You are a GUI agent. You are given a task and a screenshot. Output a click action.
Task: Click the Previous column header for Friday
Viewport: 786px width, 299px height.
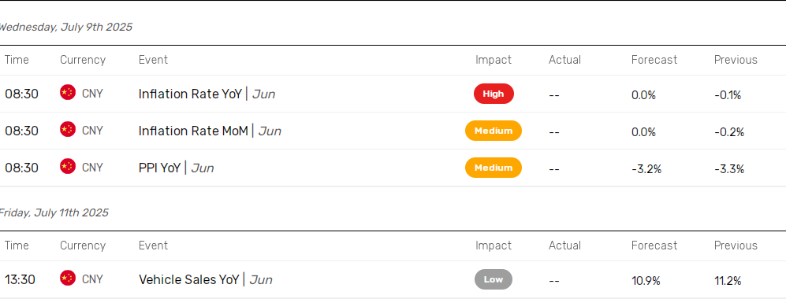point(736,245)
